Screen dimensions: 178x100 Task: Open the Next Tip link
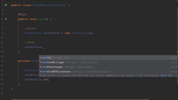[x=166, y=75]
